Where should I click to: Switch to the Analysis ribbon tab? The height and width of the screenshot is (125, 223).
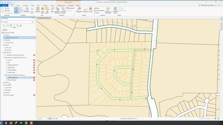(25, 6)
